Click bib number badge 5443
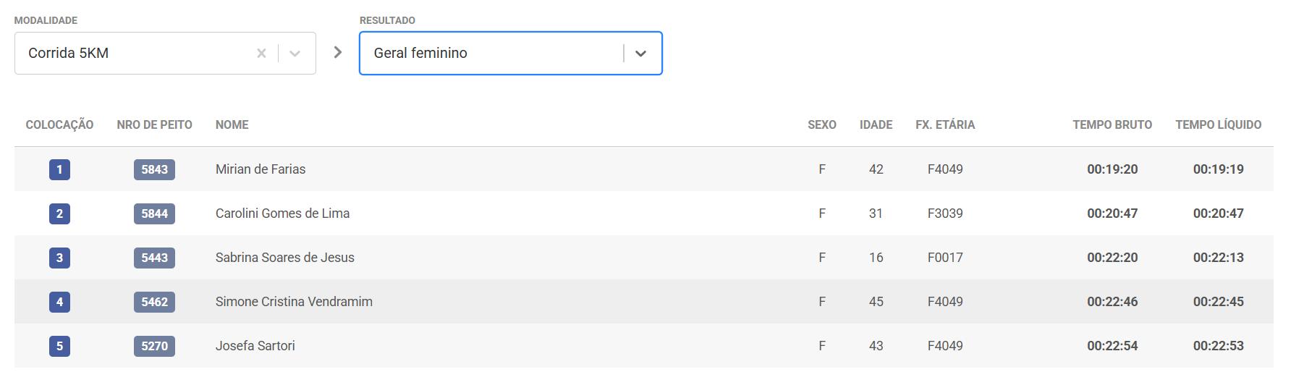 pyautogui.click(x=154, y=258)
